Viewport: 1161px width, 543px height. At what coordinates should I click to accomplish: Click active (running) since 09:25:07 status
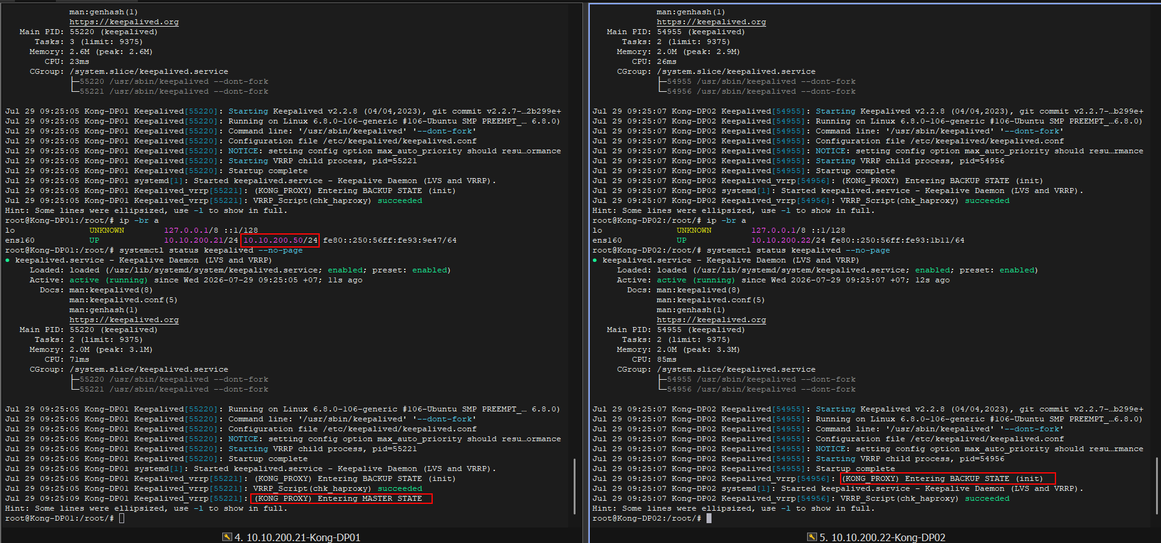pyautogui.click(x=803, y=280)
